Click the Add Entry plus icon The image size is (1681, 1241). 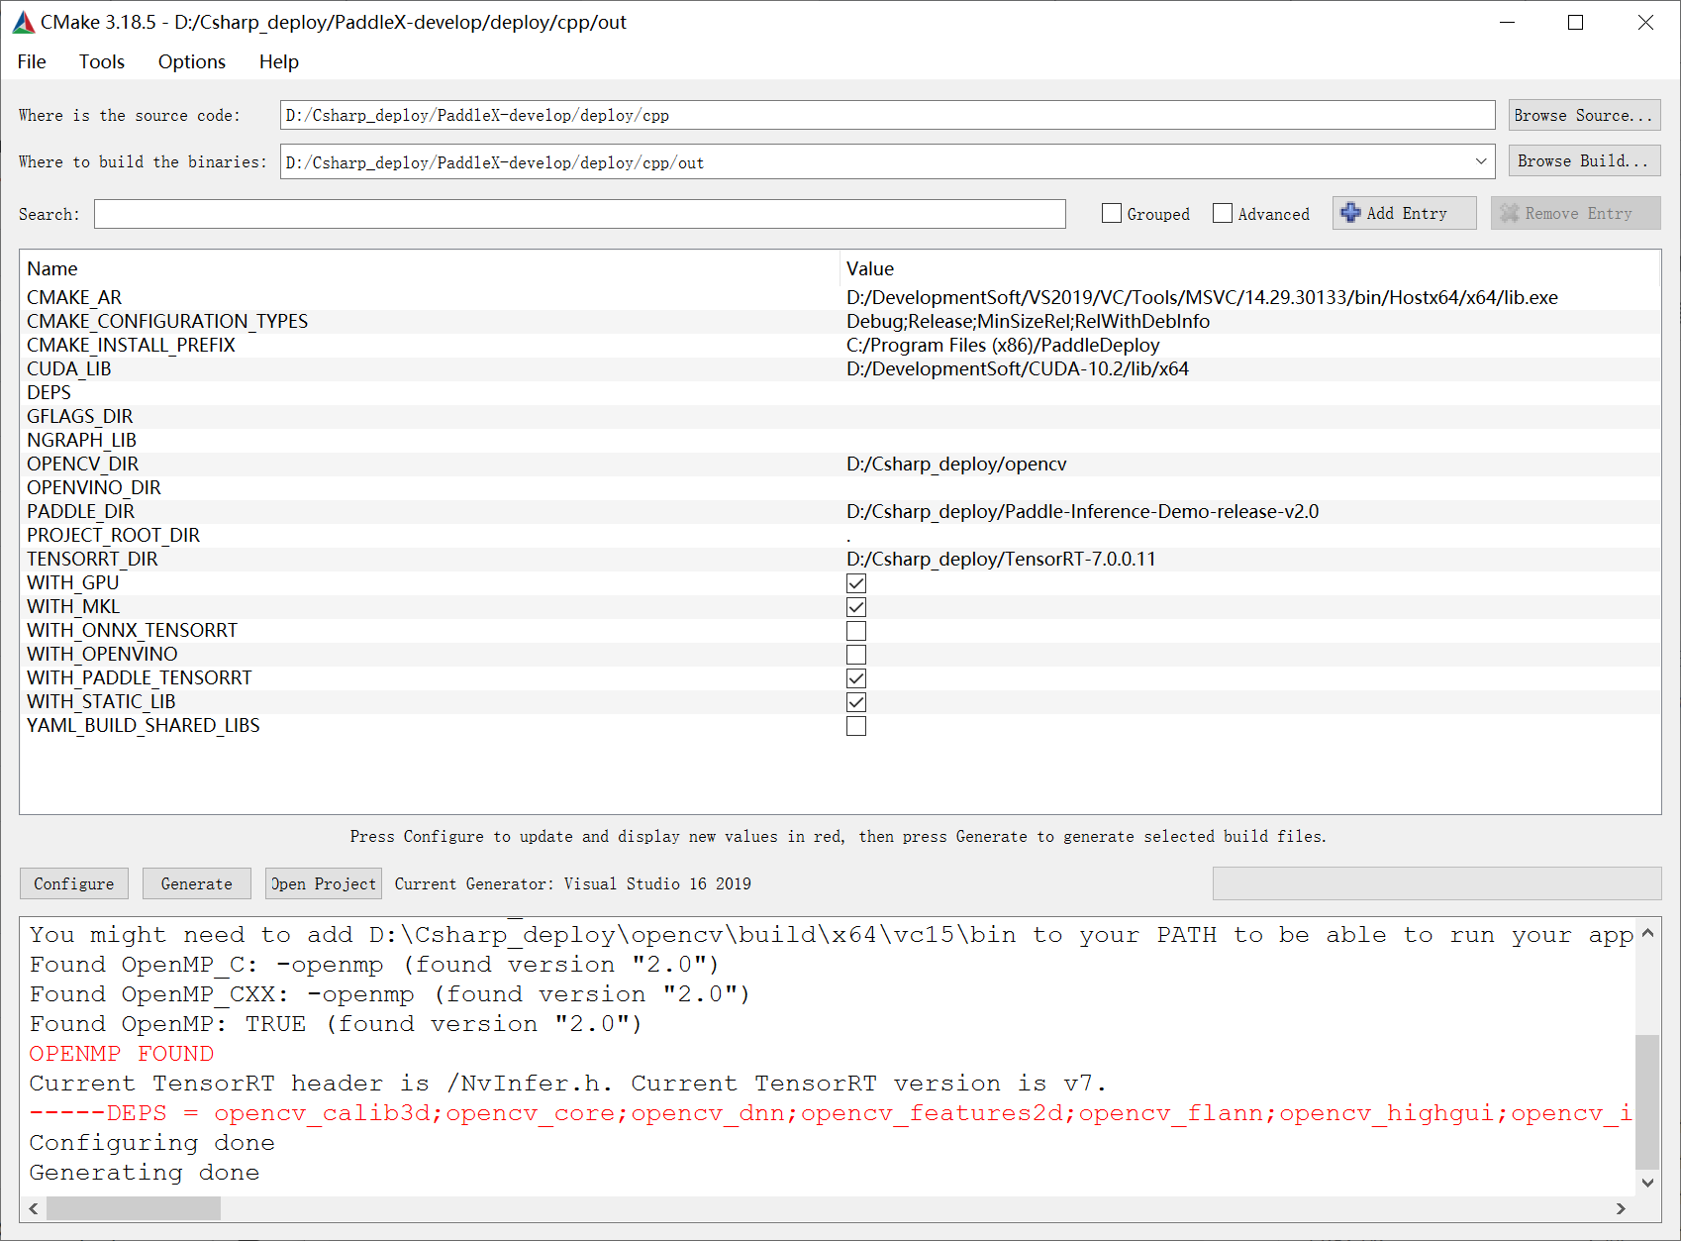(1351, 213)
